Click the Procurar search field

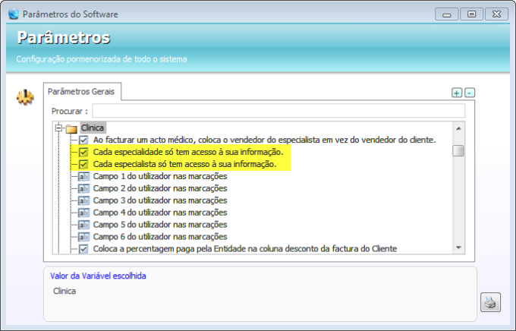tap(278, 111)
